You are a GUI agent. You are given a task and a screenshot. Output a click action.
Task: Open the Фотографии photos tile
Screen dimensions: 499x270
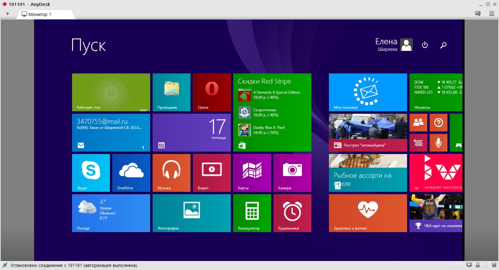click(192, 213)
